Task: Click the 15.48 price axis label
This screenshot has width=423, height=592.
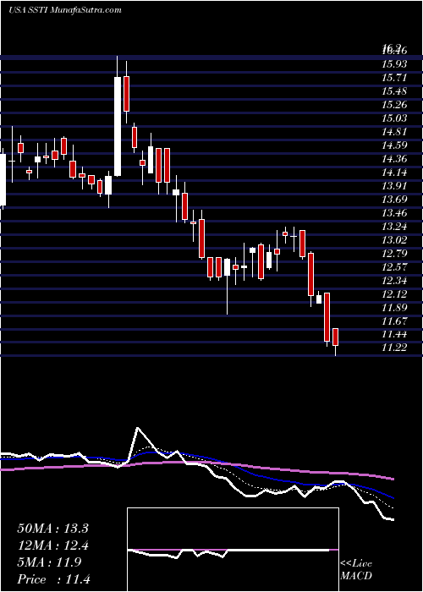Action: tap(394, 91)
